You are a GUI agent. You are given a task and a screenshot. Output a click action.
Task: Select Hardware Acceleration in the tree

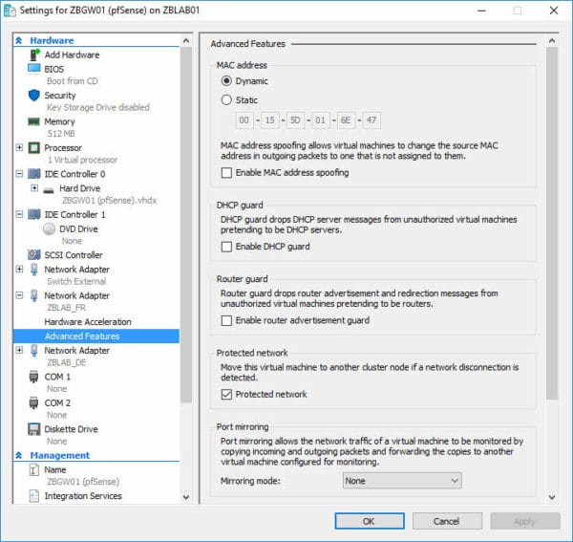tap(88, 322)
